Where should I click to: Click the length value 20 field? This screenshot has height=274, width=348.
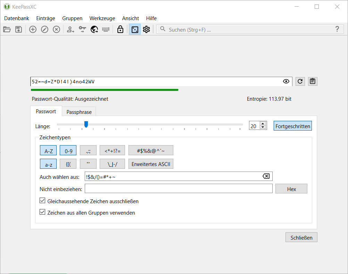tap(255, 126)
